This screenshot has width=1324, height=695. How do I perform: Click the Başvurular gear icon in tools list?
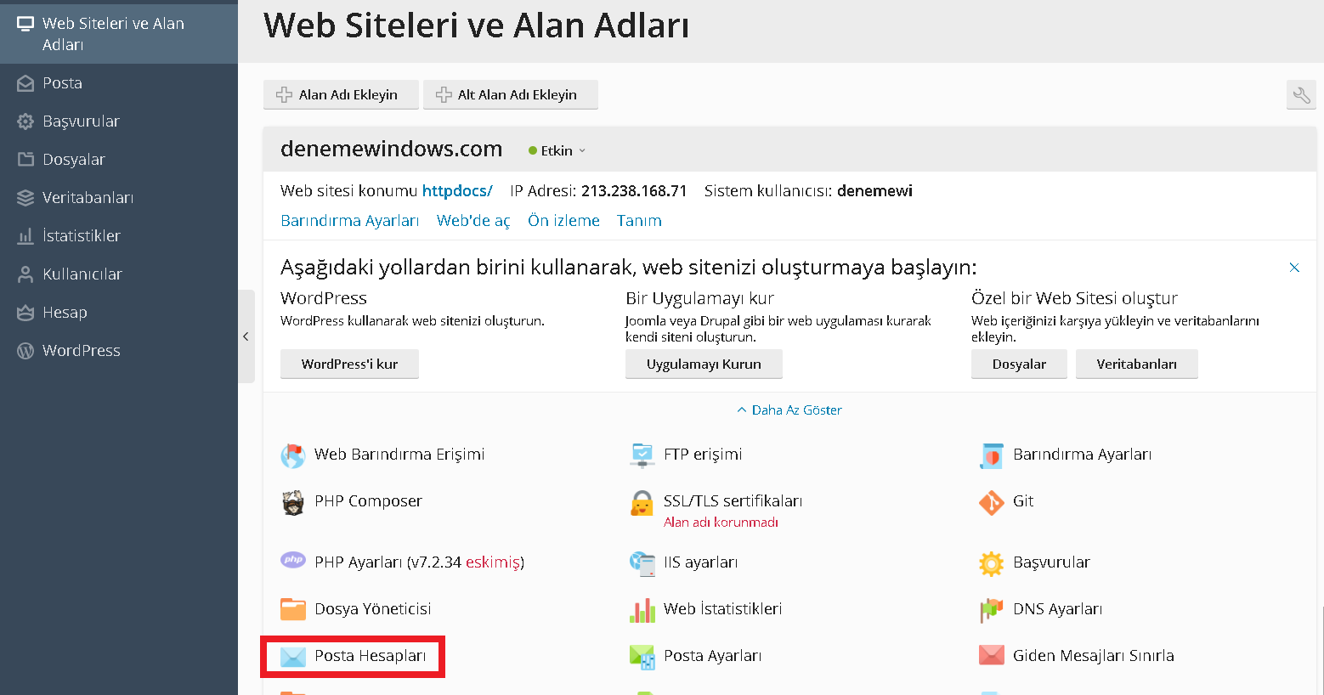[x=992, y=563]
